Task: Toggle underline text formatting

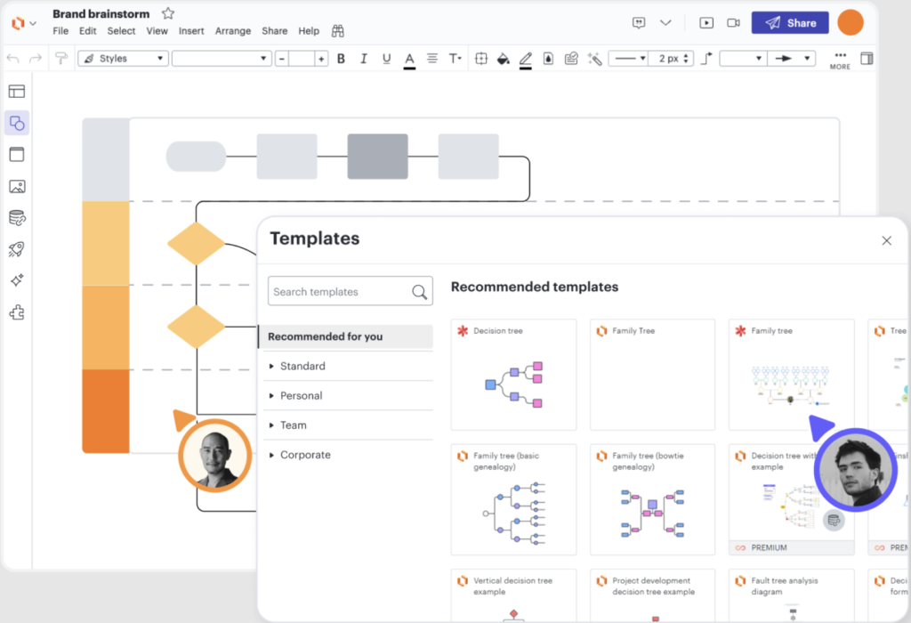Action: click(386, 59)
